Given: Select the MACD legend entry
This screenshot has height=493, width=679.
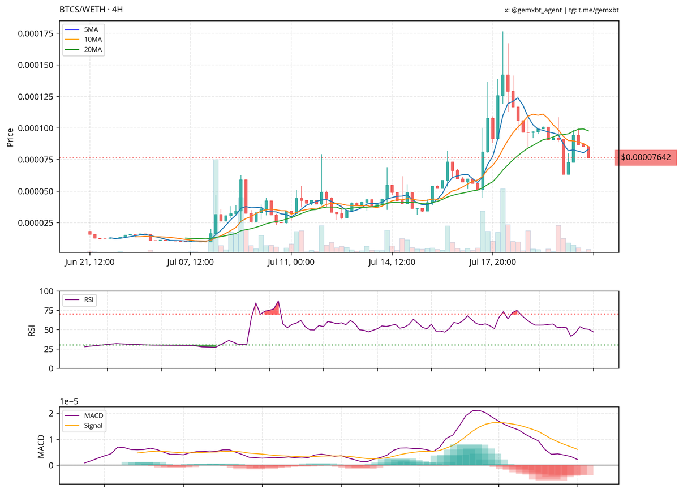Looking at the screenshot, I should (x=84, y=415).
